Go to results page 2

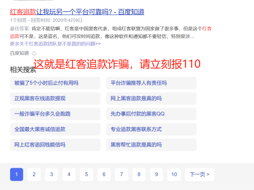[x=34, y=174]
